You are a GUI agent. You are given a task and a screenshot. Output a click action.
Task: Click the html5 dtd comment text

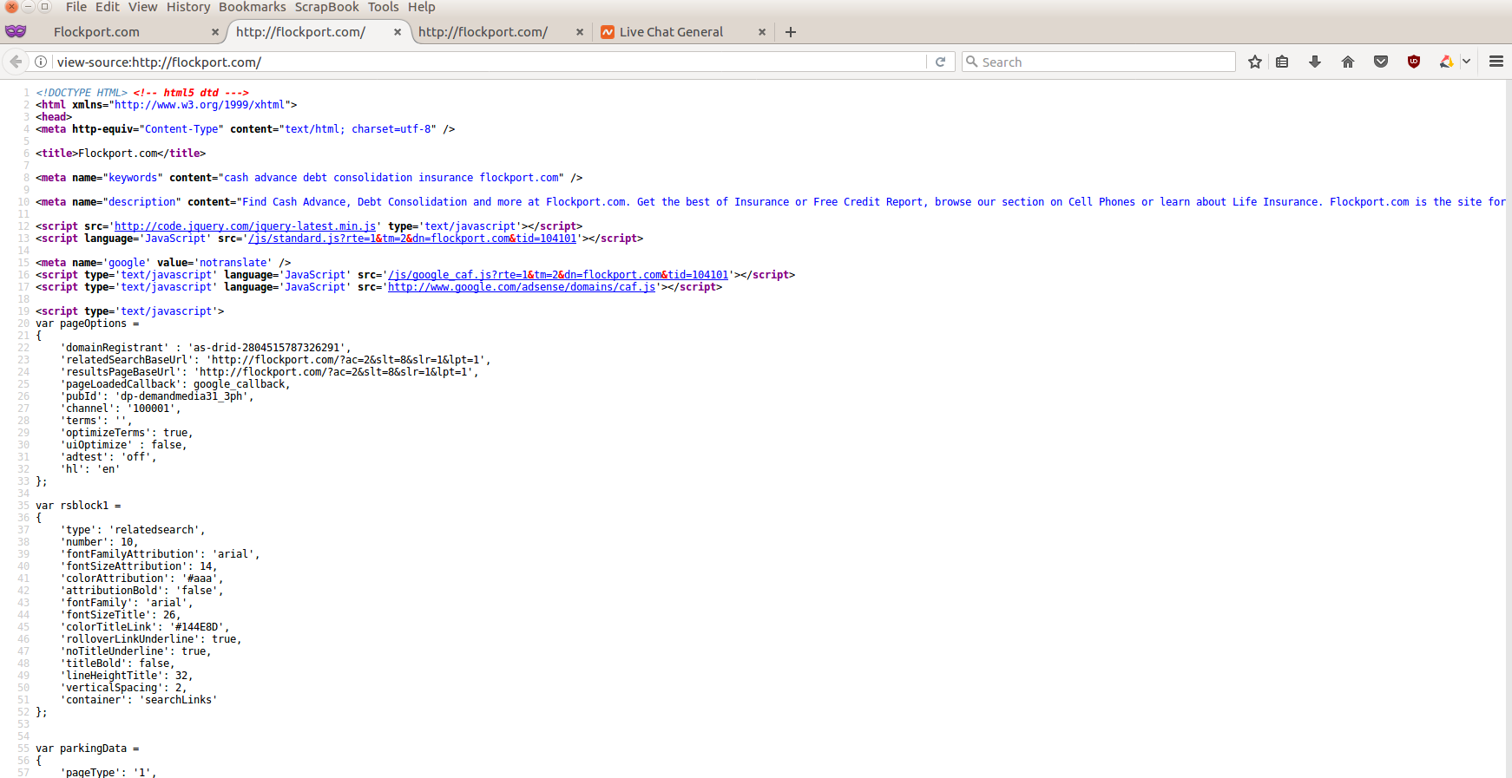191,93
